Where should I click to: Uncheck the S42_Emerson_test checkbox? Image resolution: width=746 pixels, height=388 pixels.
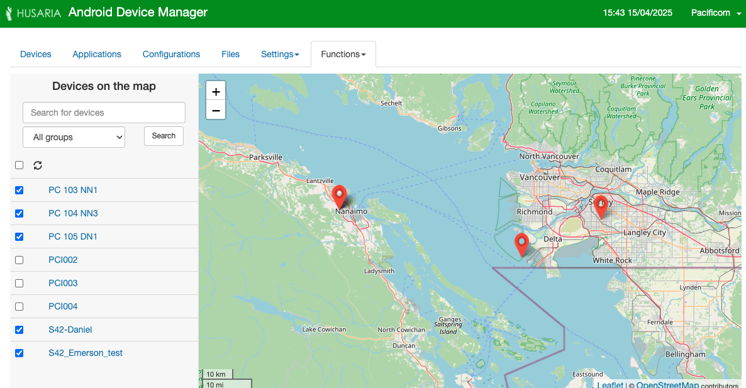pyautogui.click(x=19, y=353)
